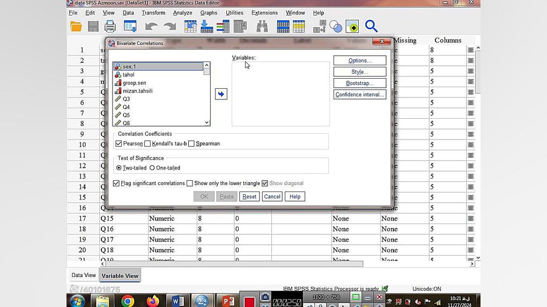This screenshot has width=547, height=307.
Task: Click the Options... button
Action: 360,60
